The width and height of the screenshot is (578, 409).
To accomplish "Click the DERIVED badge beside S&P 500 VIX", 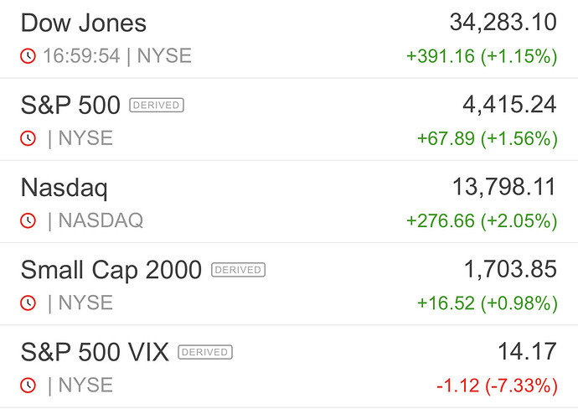I will coord(205,352).
